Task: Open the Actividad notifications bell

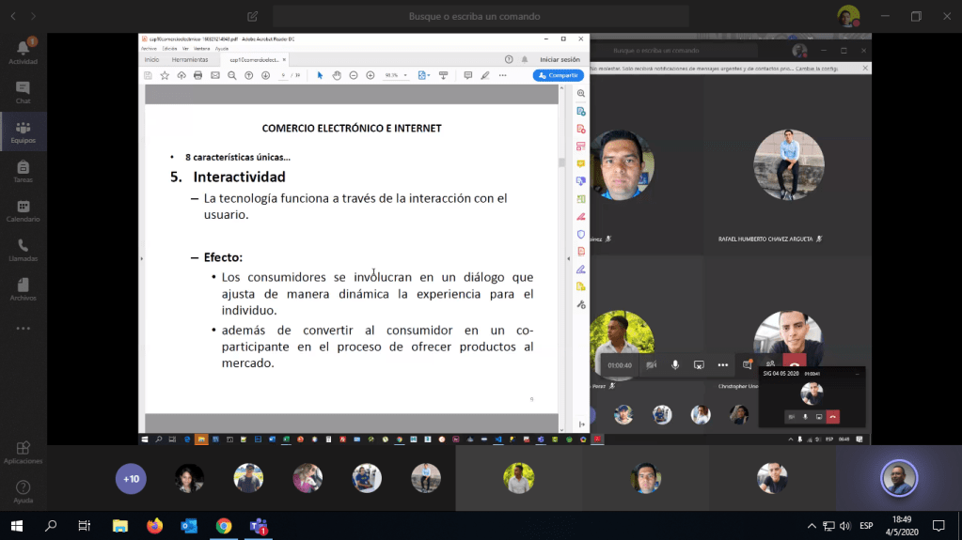Action: click(x=23, y=51)
